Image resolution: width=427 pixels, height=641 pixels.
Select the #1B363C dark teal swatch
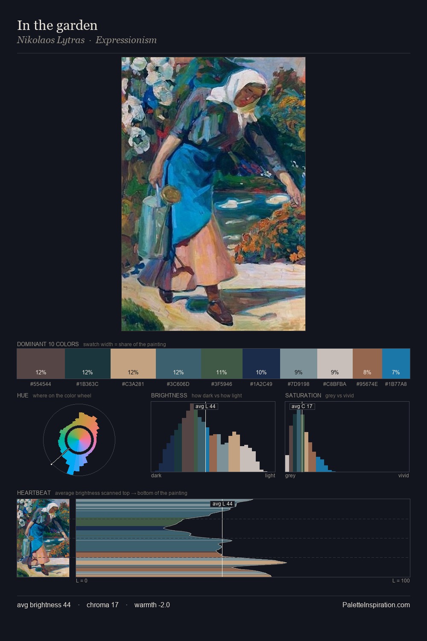click(88, 364)
